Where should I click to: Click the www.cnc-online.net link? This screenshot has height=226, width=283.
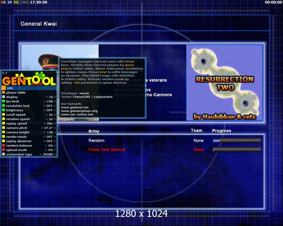pos(77,115)
